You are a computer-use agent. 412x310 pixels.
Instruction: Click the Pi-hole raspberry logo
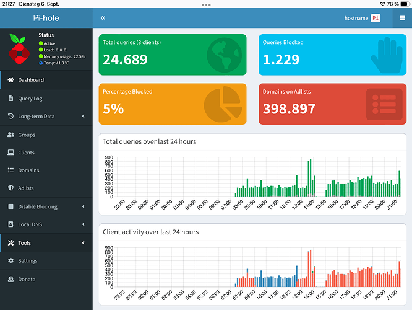[x=19, y=49]
